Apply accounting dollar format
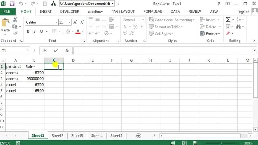 [125, 27]
